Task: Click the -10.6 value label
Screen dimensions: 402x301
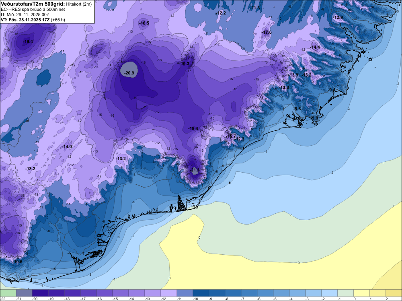Action: (x=18, y=262)
